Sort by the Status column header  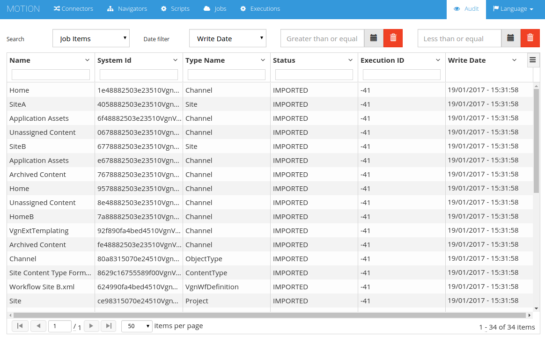point(284,60)
